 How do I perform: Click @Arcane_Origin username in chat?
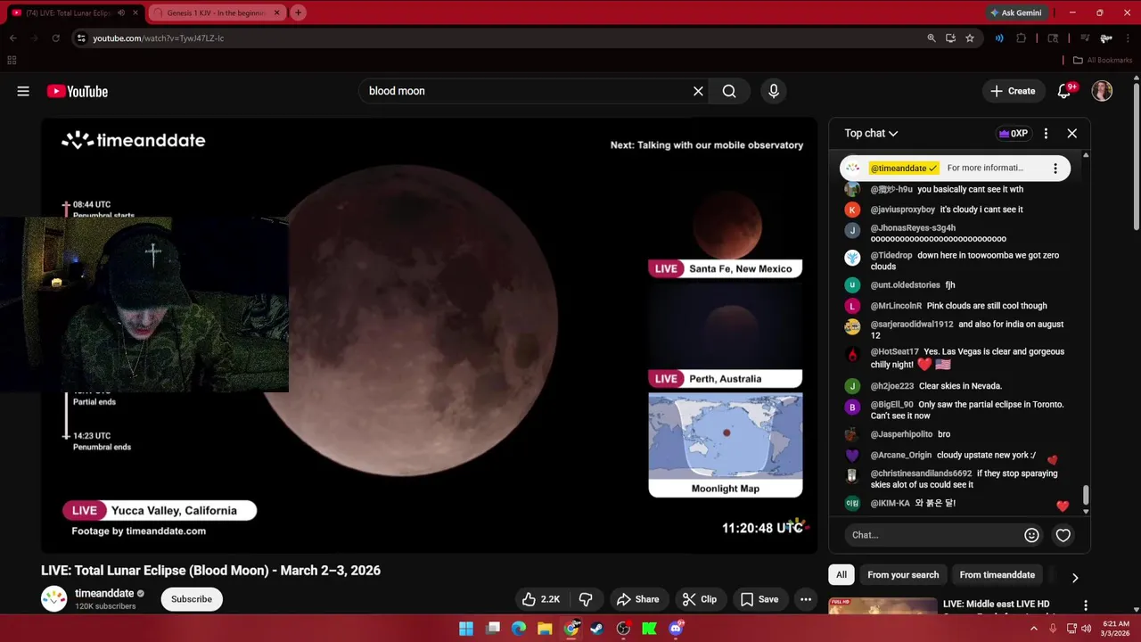tap(900, 456)
